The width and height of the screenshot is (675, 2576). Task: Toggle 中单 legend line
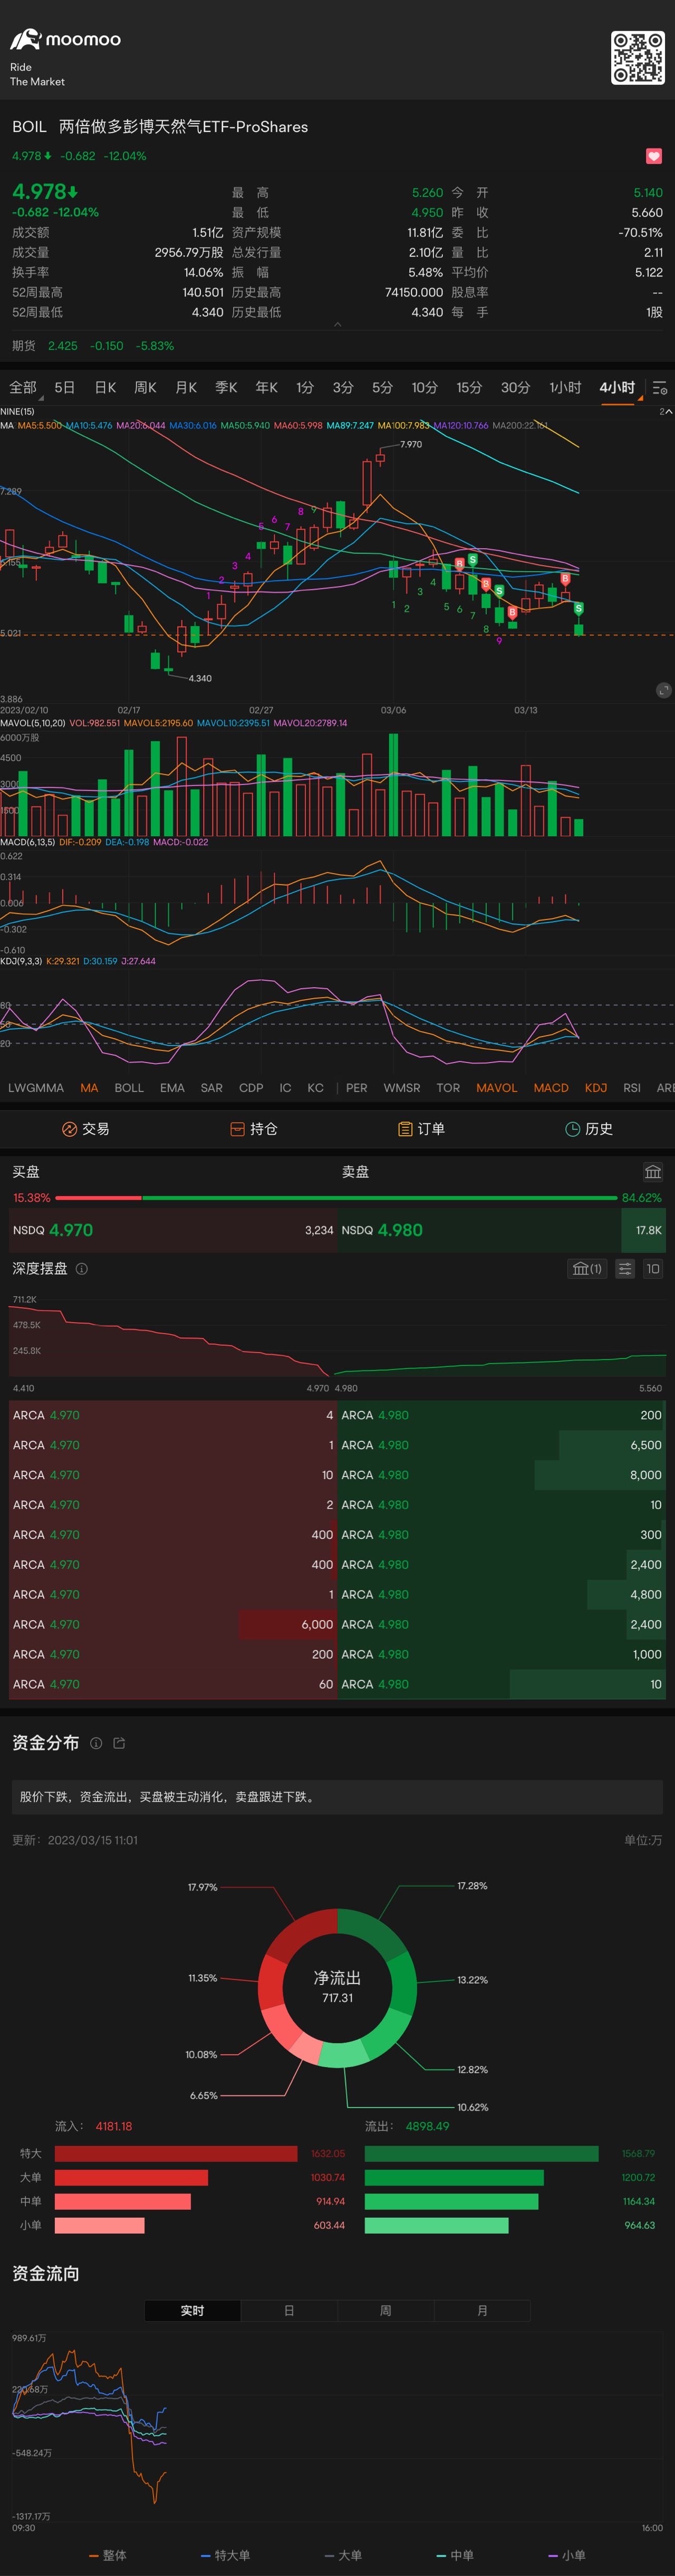pyautogui.click(x=455, y=2555)
